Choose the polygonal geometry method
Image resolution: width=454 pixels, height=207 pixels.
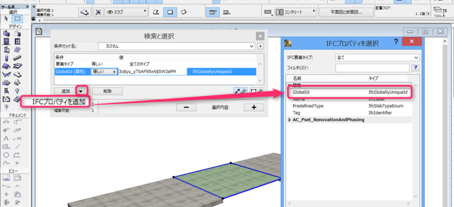[x=156, y=12]
